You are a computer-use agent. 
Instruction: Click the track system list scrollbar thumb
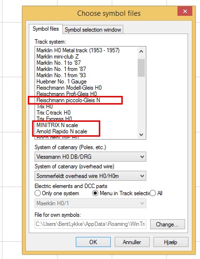(x=141, y=68)
